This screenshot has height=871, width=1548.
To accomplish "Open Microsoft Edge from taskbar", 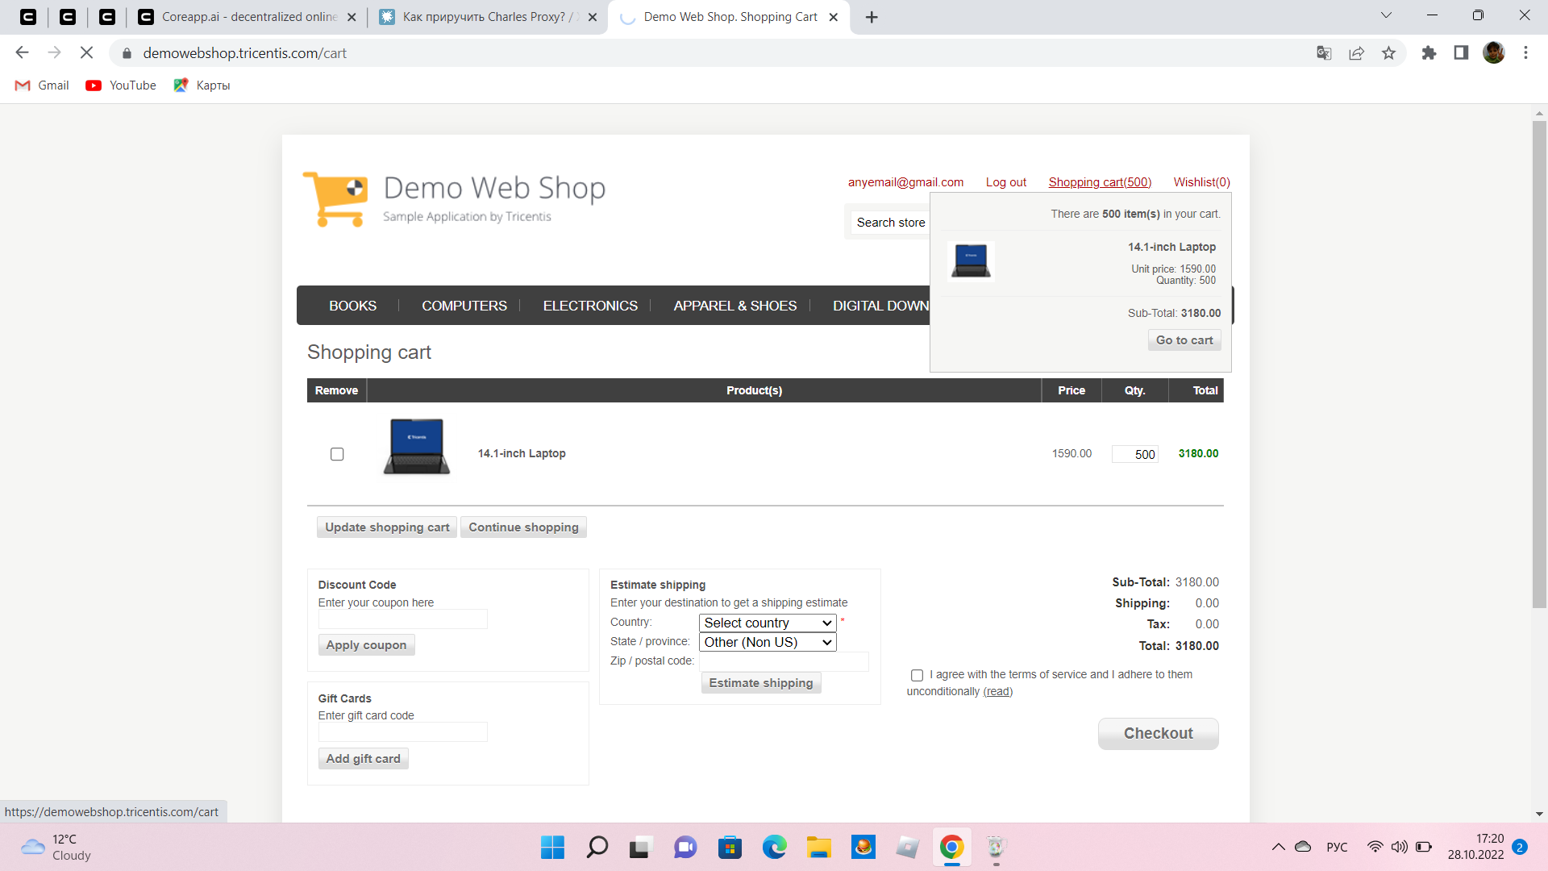I will click(x=774, y=847).
